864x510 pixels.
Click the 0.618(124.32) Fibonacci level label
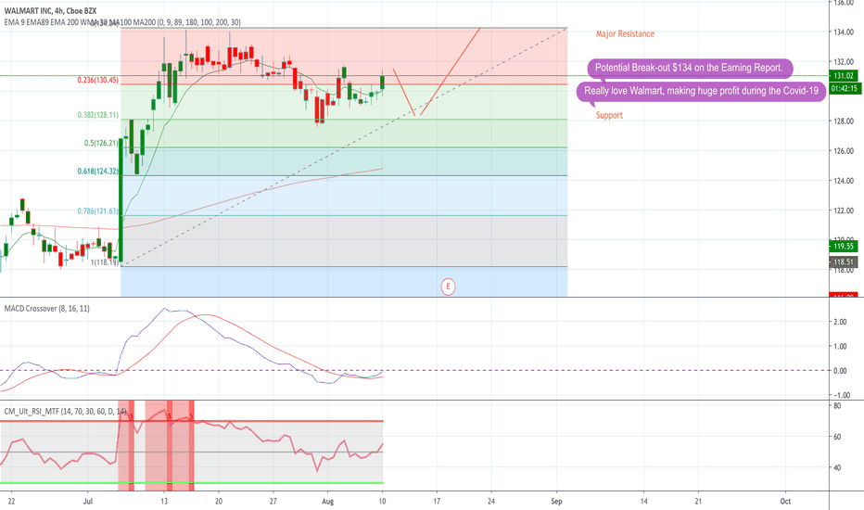(97, 172)
